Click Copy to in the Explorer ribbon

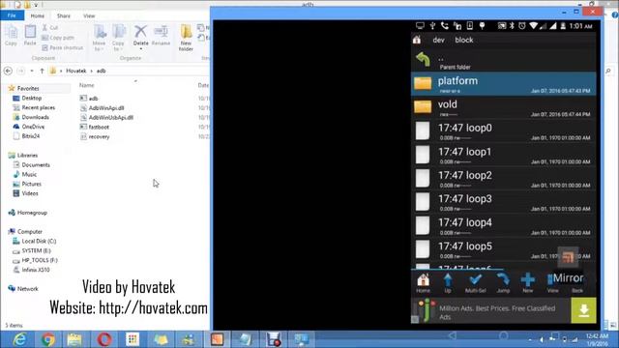[118, 38]
